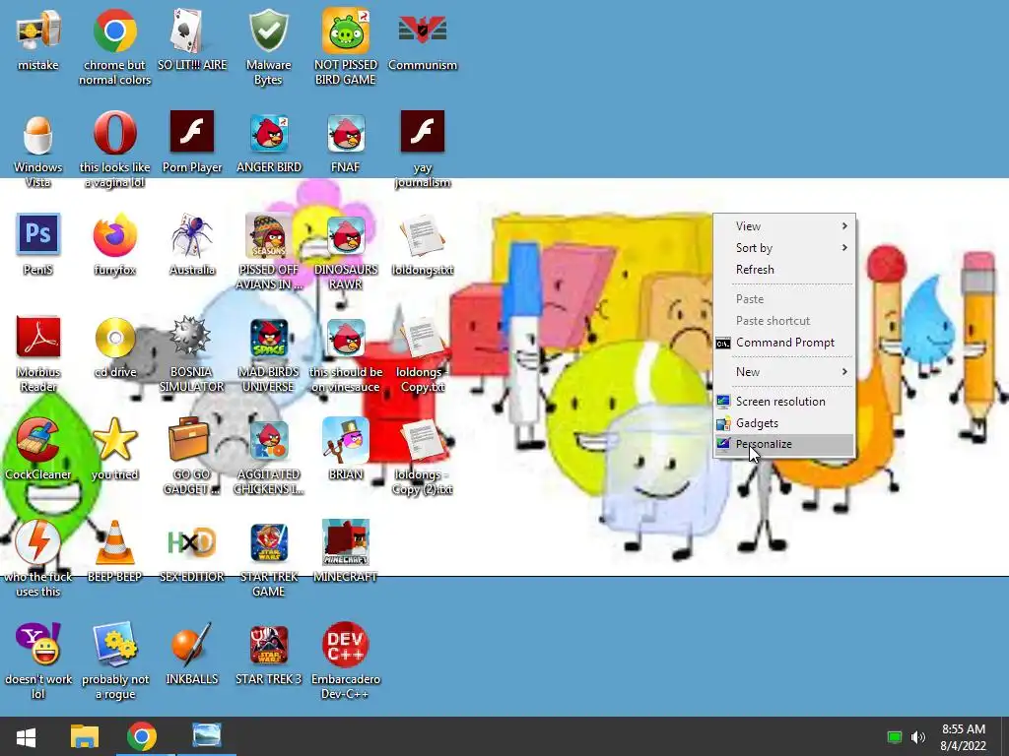The width and height of the screenshot is (1009, 756).
Task: Open Screen resolution settings
Action: tap(784, 402)
